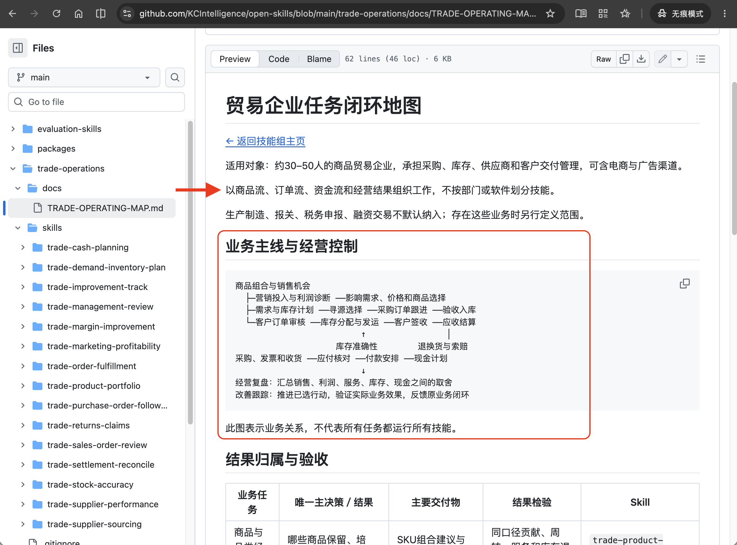This screenshot has width=737, height=545.
Task: Open the trade-margin-improvement folder
Action: pos(101,327)
